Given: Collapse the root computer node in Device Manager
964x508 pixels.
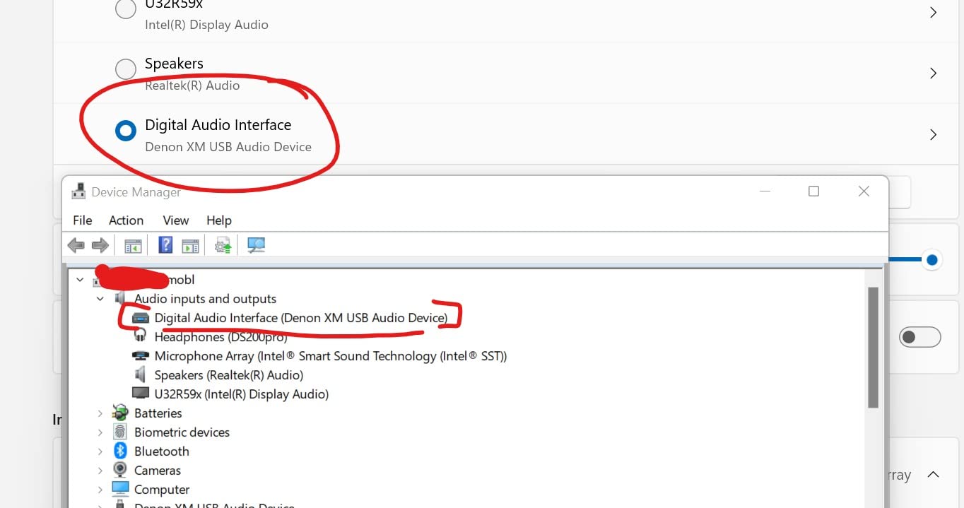Looking at the screenshot, I should click(80, 280).
